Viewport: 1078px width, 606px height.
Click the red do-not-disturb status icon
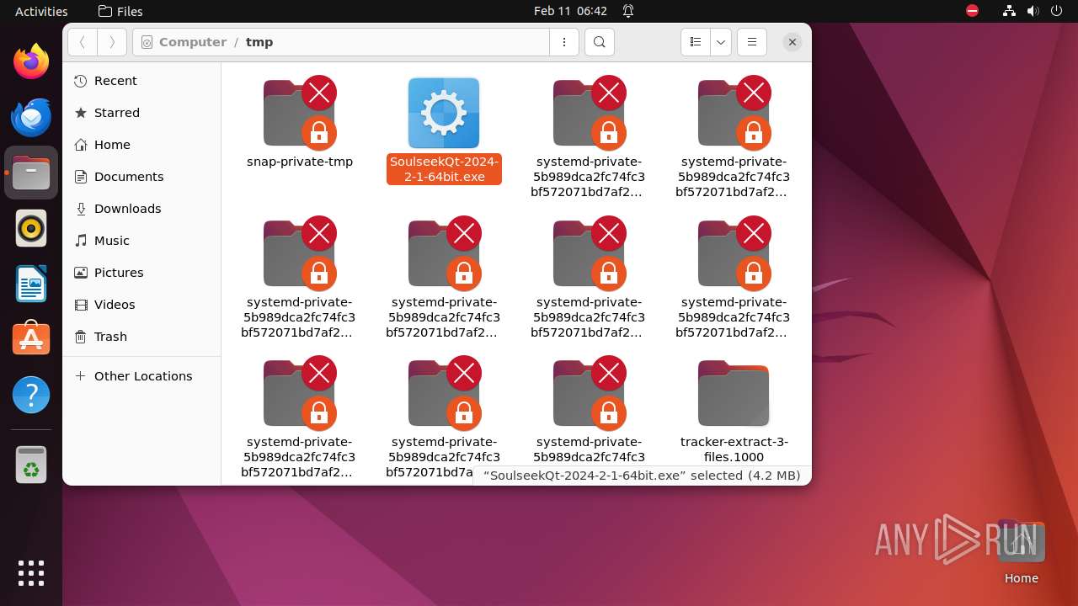[973, 11]
